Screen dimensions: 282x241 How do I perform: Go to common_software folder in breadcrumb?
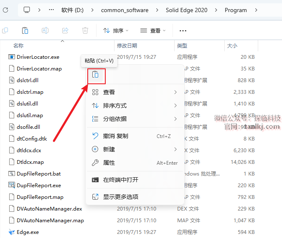(124, 10)
